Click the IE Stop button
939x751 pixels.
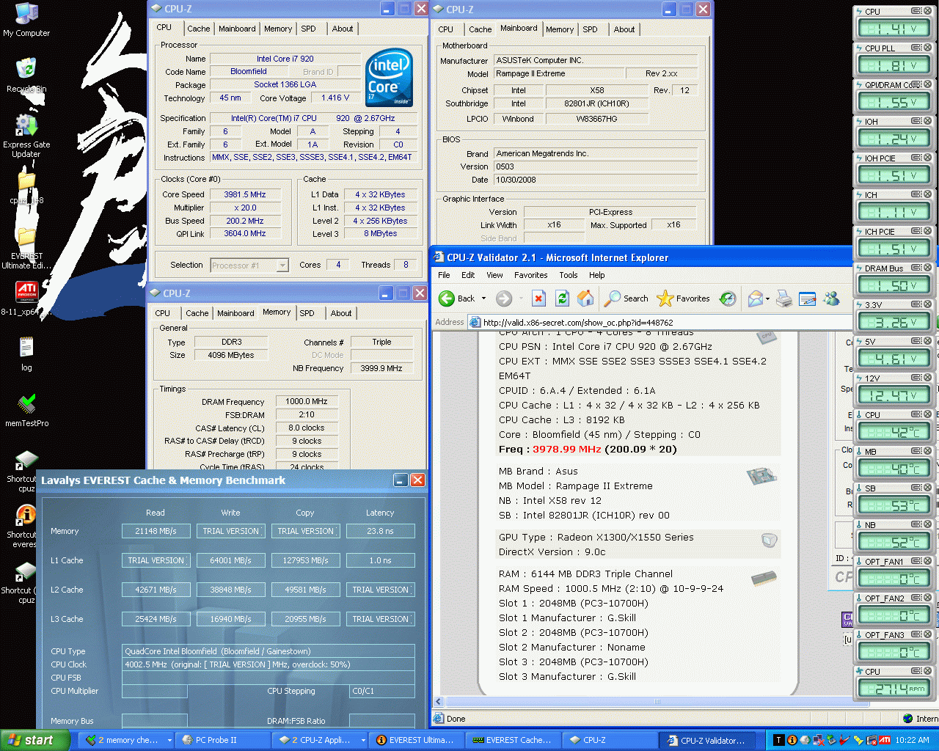tap(538, 298)
